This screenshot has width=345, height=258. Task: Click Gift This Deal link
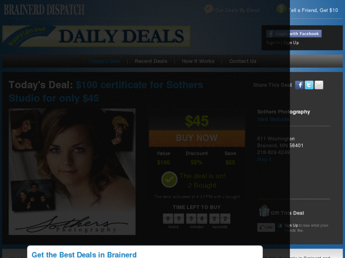(287, 213)
